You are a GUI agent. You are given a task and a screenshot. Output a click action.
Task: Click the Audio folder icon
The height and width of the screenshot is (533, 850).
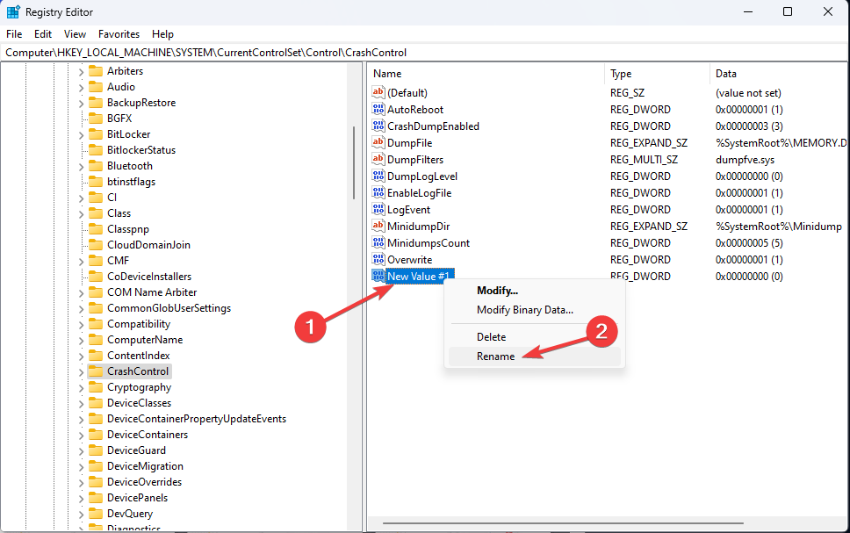click(96, 87)
